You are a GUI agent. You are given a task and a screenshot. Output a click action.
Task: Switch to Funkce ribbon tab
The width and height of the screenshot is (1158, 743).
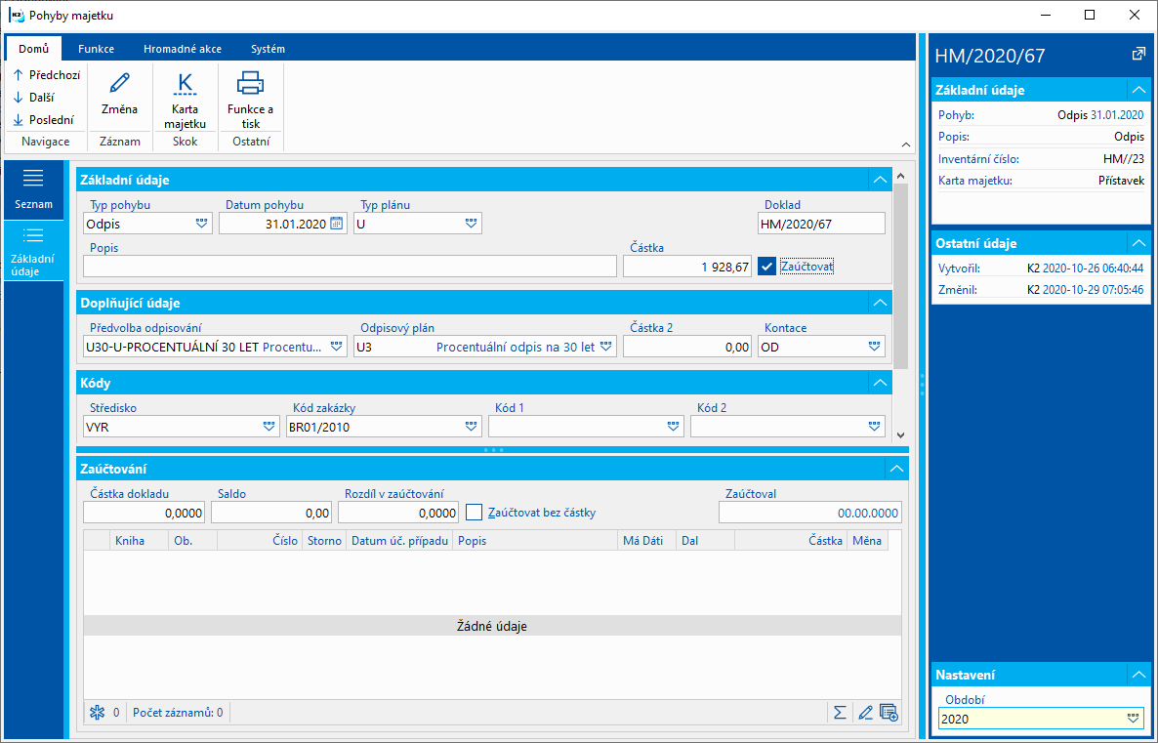click(x=96, y=49)
